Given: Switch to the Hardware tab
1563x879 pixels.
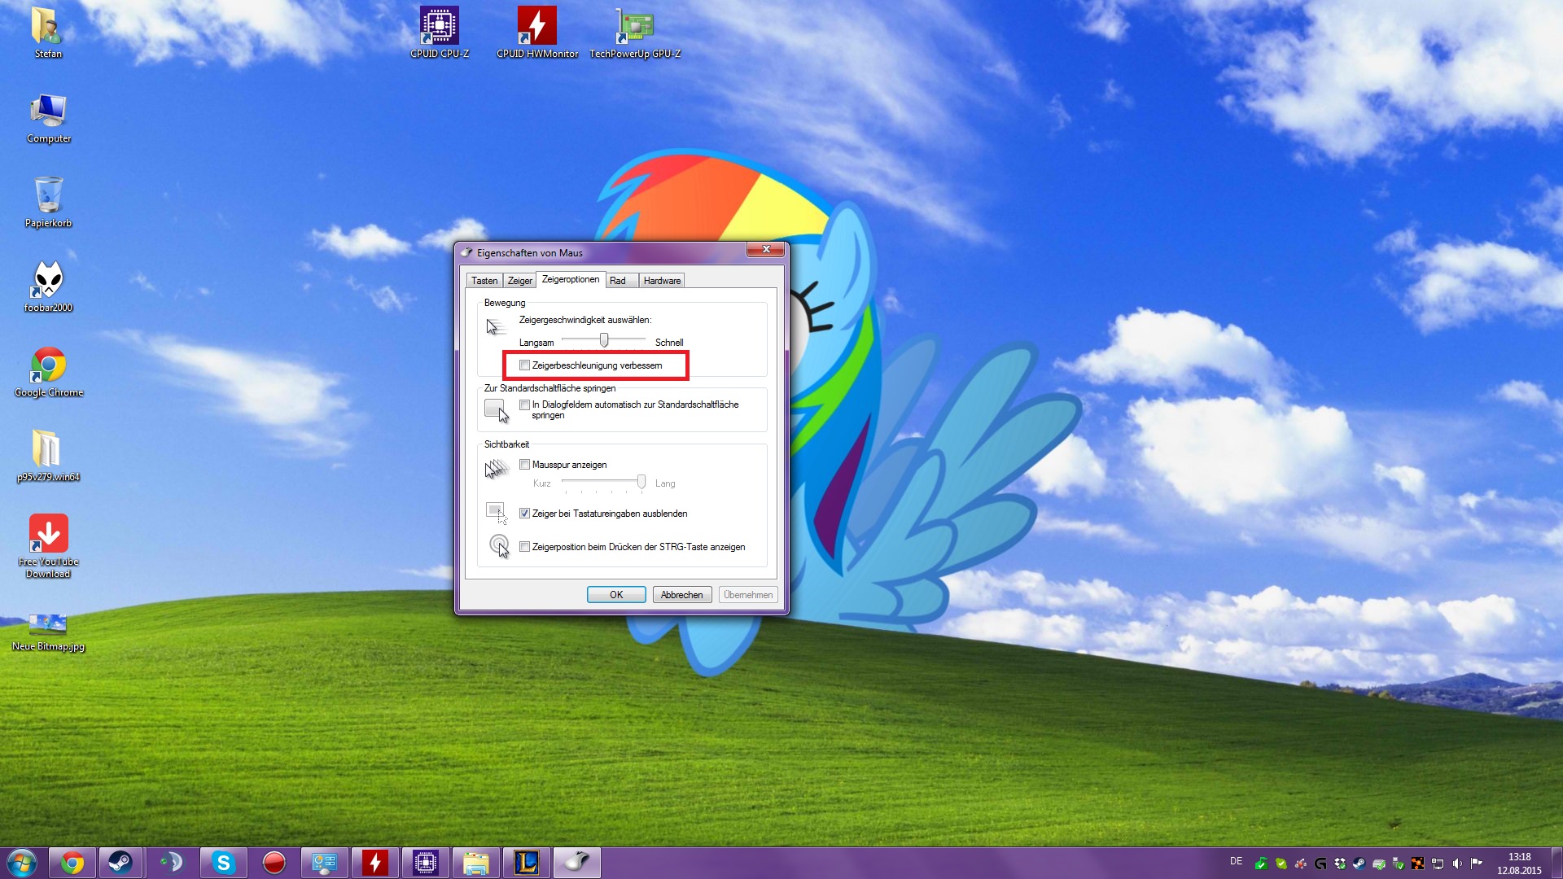Looking at the screenshot, I should 662,281.
